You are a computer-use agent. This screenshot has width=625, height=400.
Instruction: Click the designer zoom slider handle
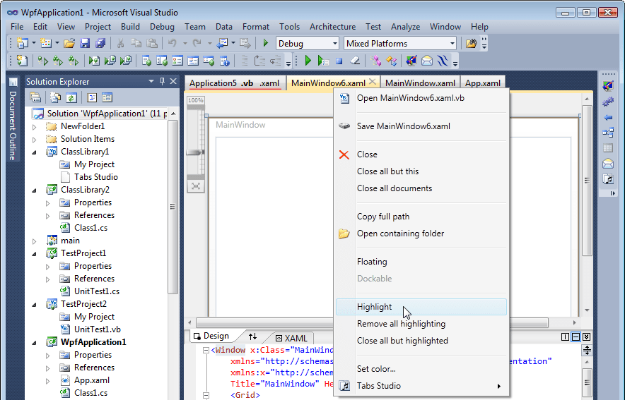click(195, 152)
